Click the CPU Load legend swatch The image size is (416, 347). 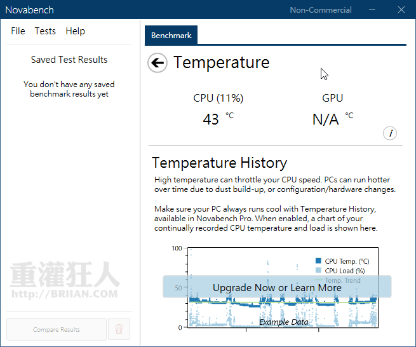pyautogui.click(x=318, y=271)
